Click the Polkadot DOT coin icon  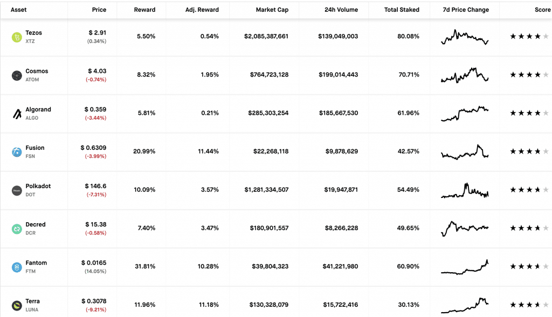[17, 190]
